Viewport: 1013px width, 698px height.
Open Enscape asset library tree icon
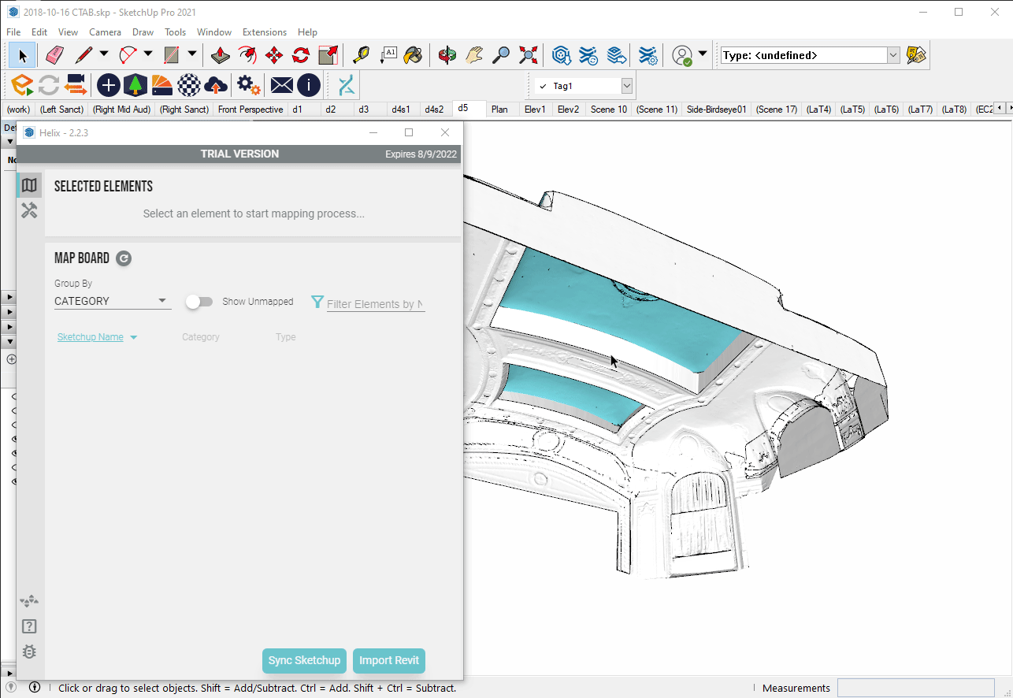point(135,85)
